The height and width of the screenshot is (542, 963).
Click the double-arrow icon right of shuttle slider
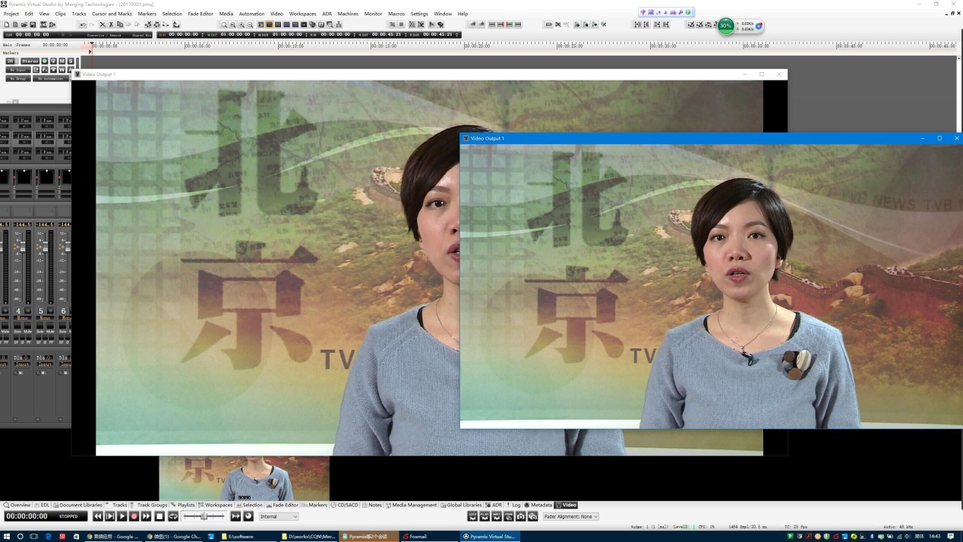click(x=235, y=516)
